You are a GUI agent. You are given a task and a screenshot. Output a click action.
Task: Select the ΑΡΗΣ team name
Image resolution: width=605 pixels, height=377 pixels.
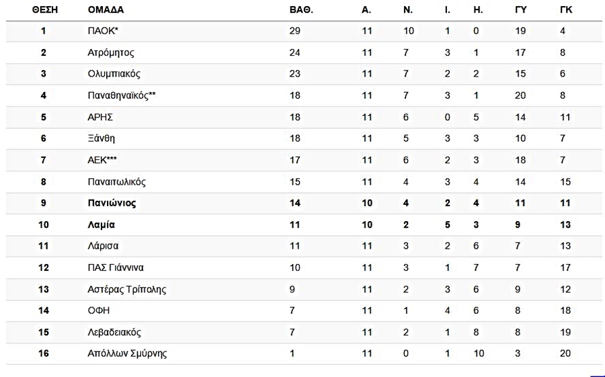pyautogui.click(x=100, y=118)
